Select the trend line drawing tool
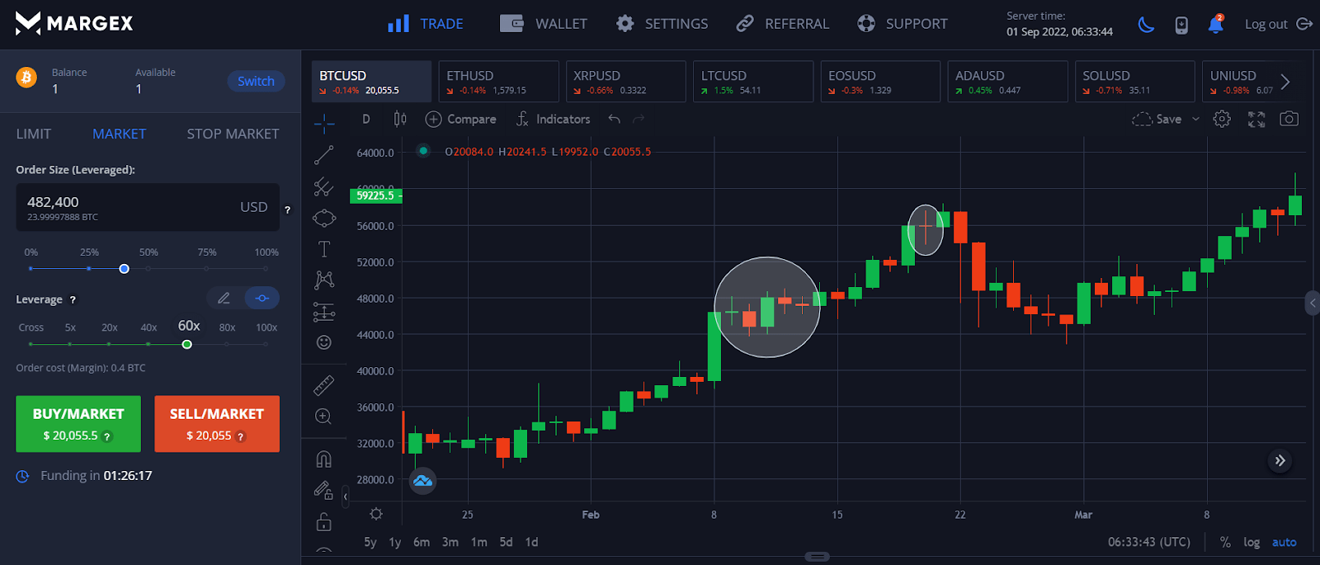1320x565 pixels. pos(324,155)
